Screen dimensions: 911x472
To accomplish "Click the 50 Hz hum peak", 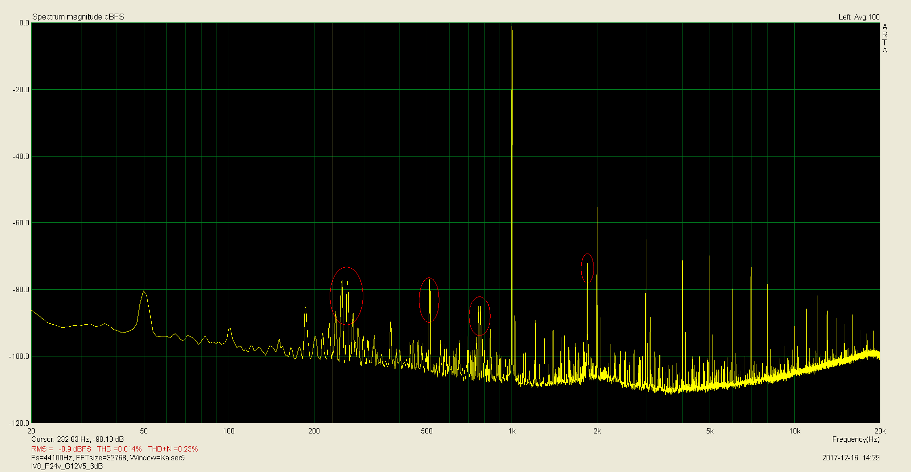I will tap(144, 292).
